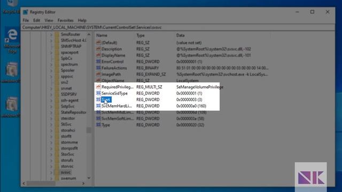Open the Favorites menu
Image resolution: width=342 pixels, height=192 pixels.
click(65, 20)
